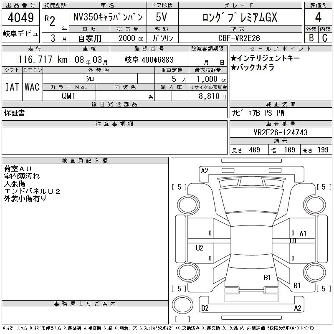
Task: Select inspector note 天張傷
Action: (15, 184)
